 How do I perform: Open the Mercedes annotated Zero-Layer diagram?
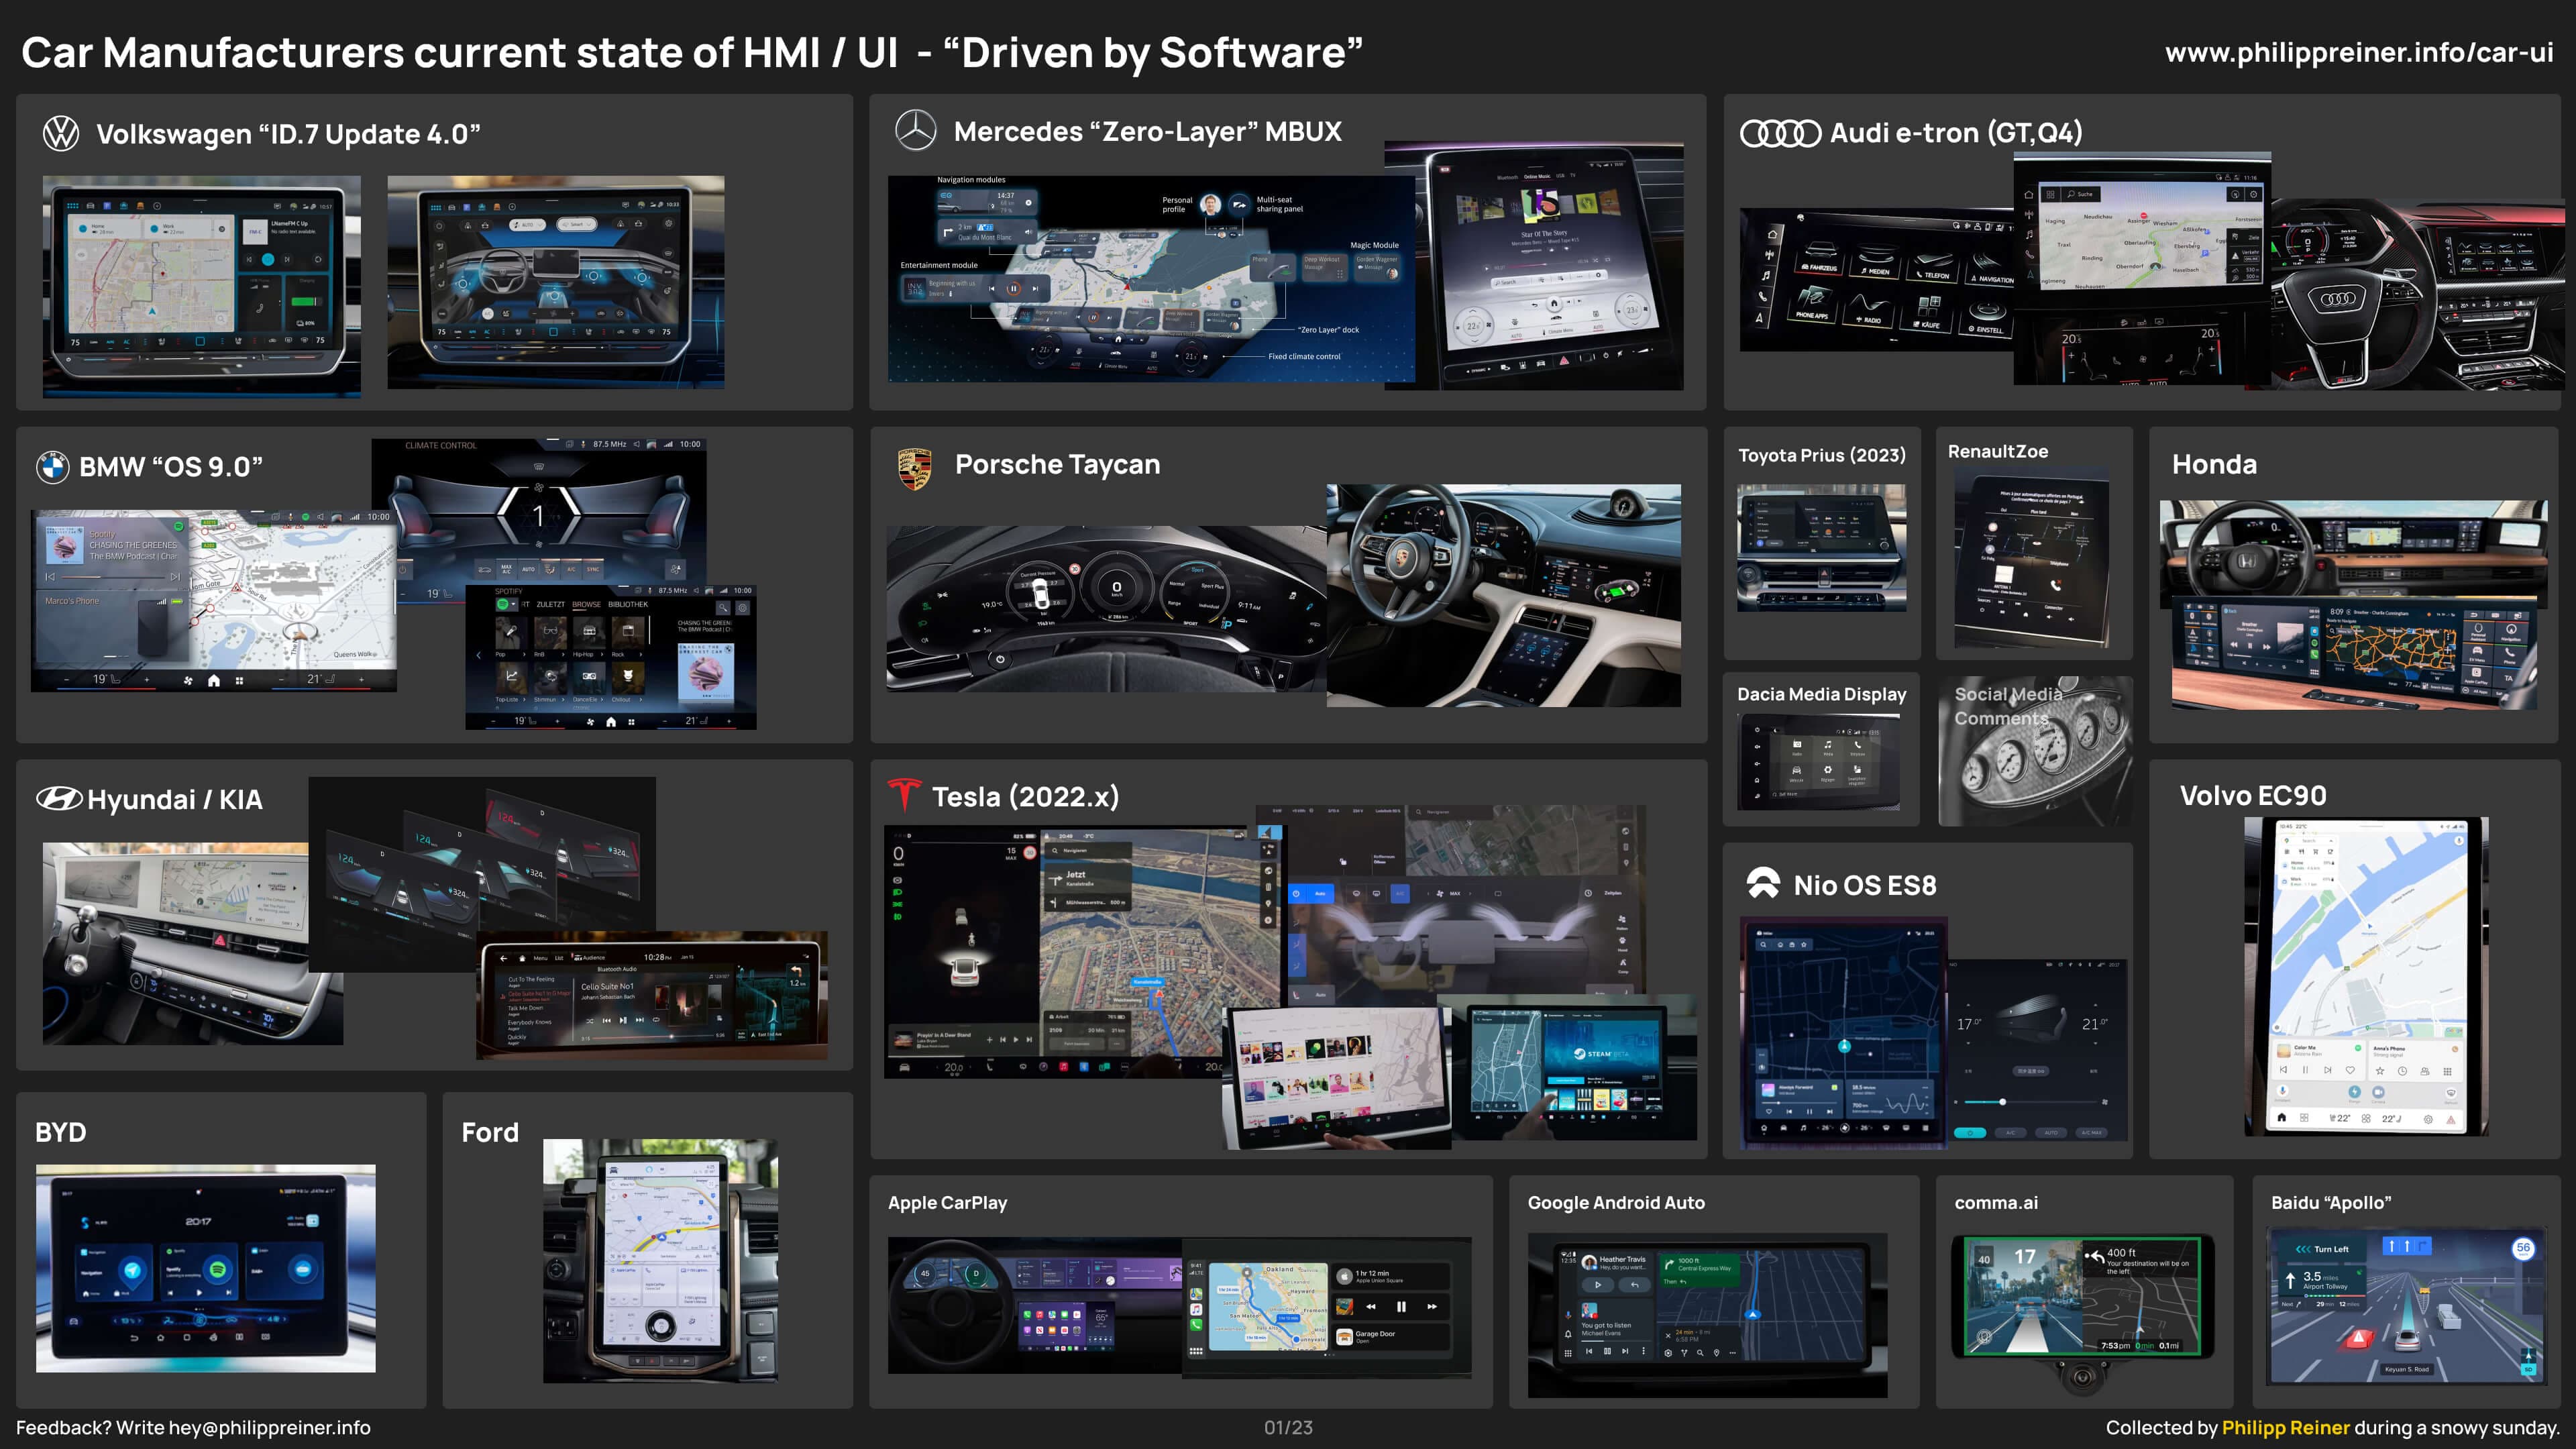[x=1150, y=279]
